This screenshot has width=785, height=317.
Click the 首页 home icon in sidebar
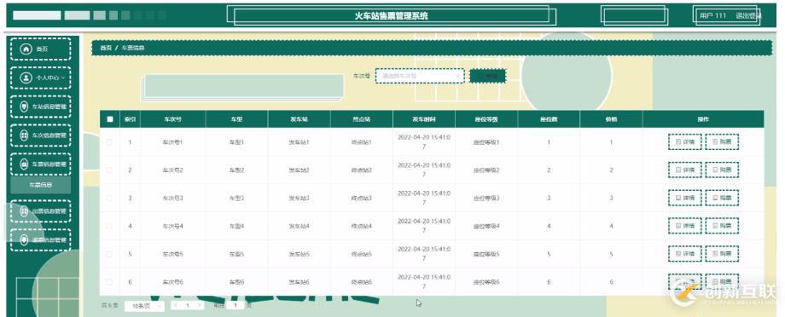[26, 49]
